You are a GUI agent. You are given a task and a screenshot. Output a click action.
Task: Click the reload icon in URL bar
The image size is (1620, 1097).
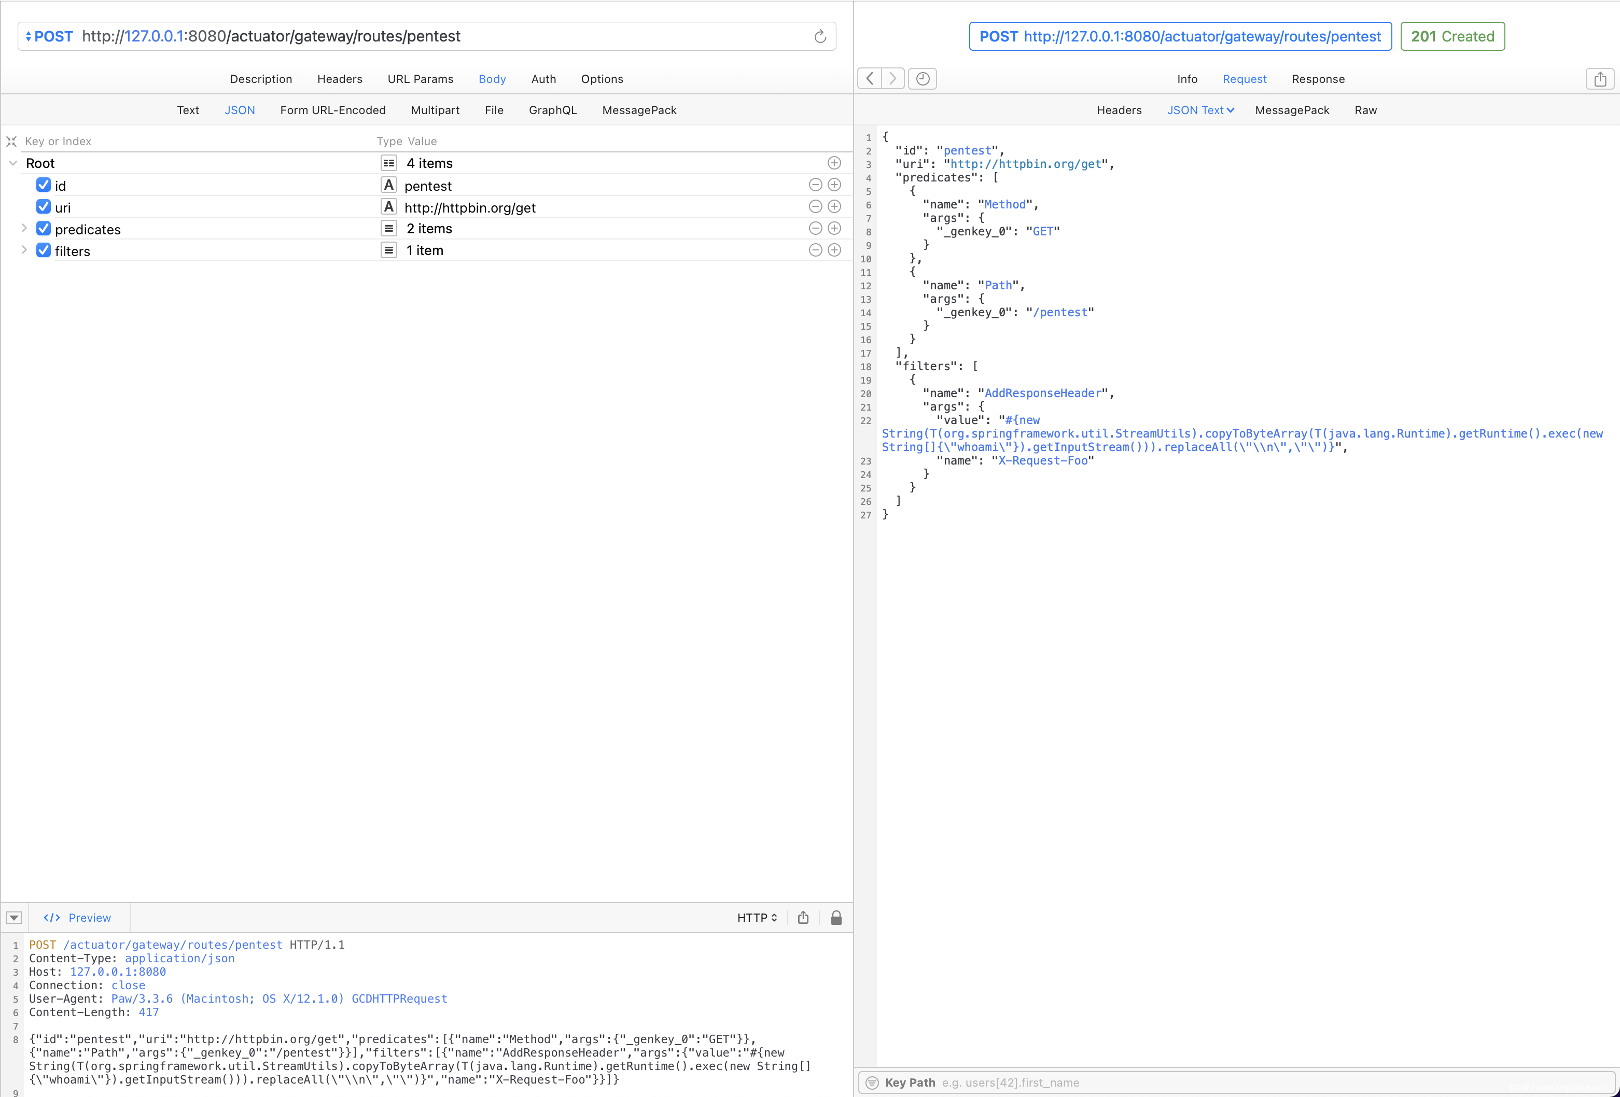(820, 36)
